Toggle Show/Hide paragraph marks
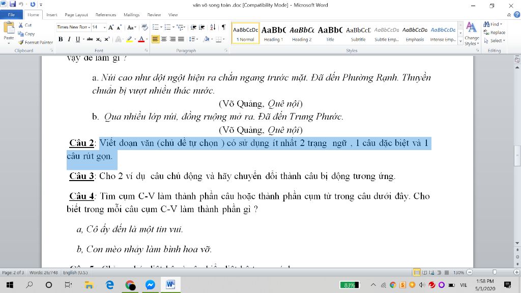The height and width of the screenshot is (293, 521). [x=224, y=27]
